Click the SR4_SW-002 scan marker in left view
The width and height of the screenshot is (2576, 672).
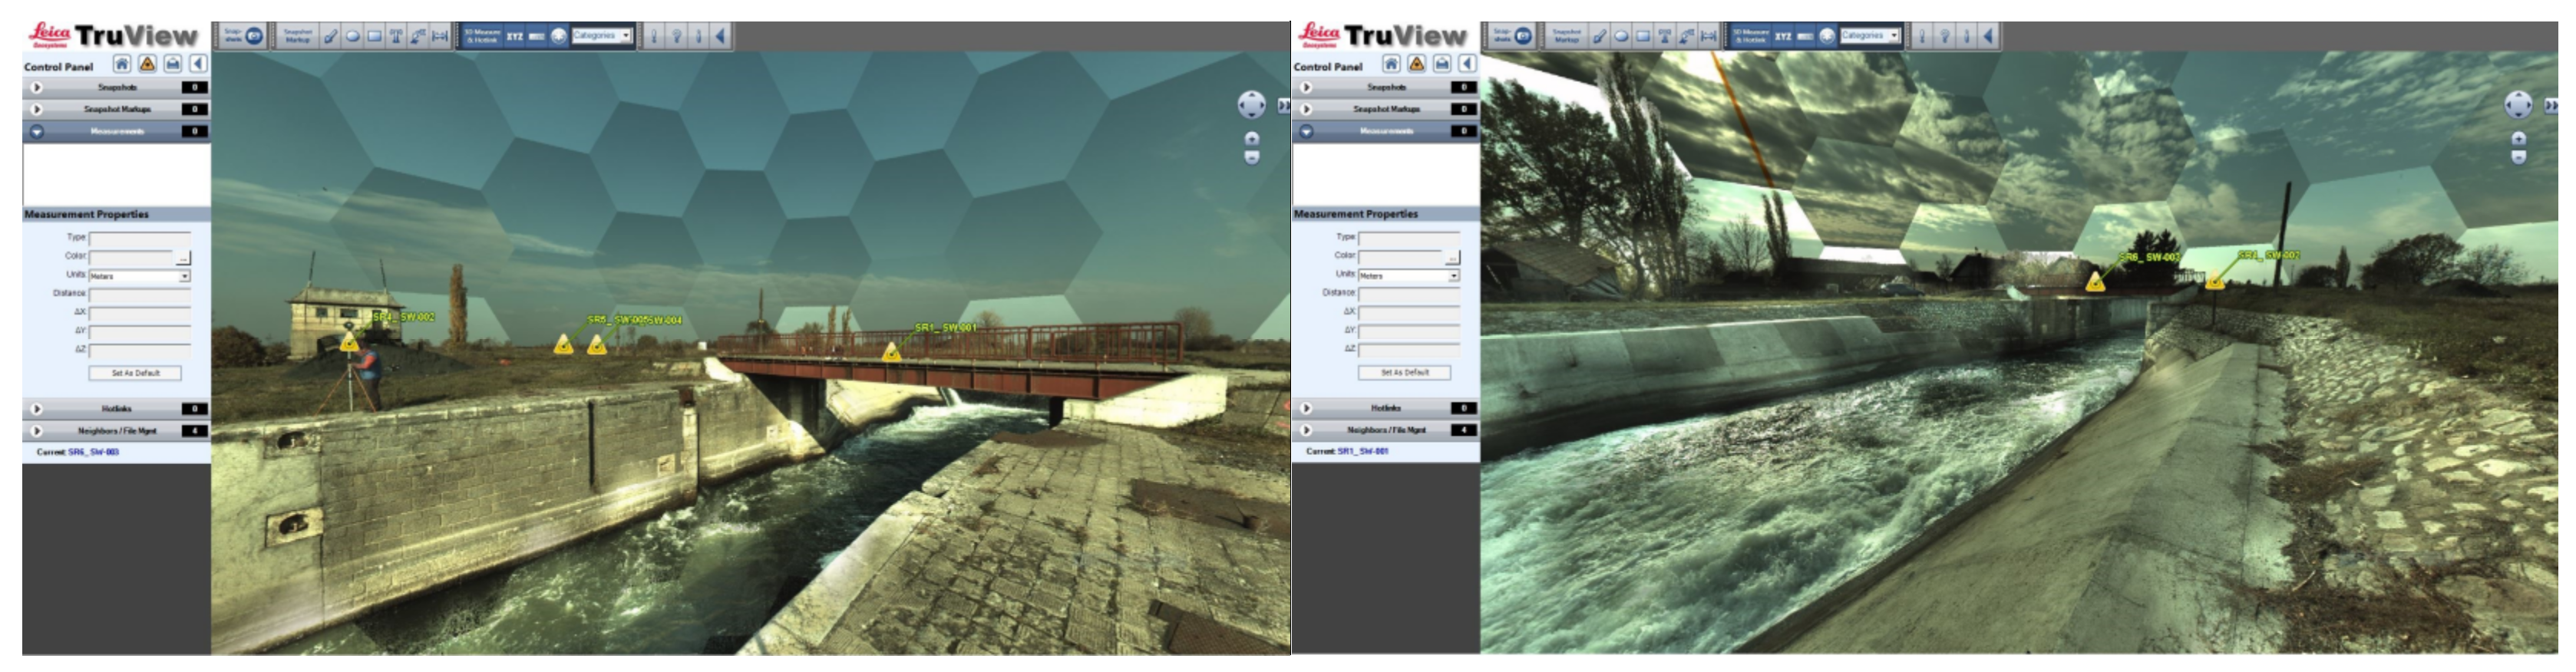point(349,343)
